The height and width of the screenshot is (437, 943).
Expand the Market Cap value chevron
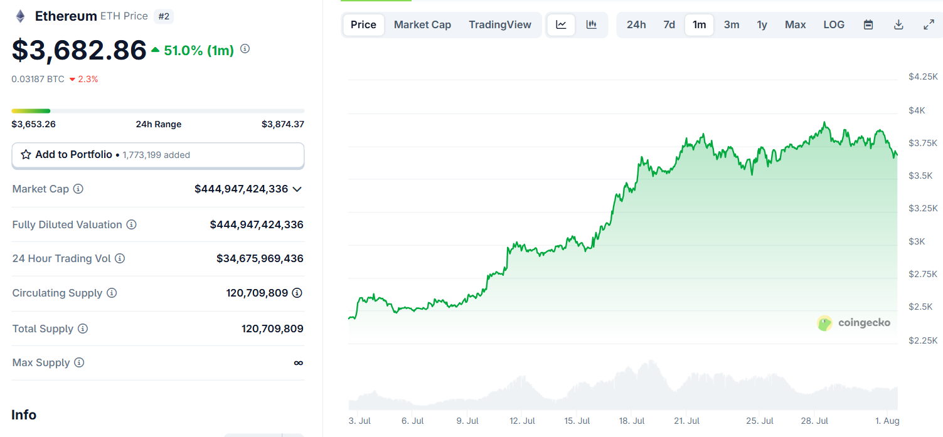(x=297, y=189)
